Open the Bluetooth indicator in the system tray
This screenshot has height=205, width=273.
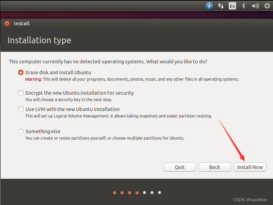(244, 5)
